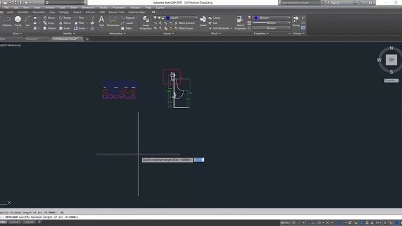Click the Erase icon in Modify panel
Viewport: 402px width, 226px height.
[x=93, y=18]
